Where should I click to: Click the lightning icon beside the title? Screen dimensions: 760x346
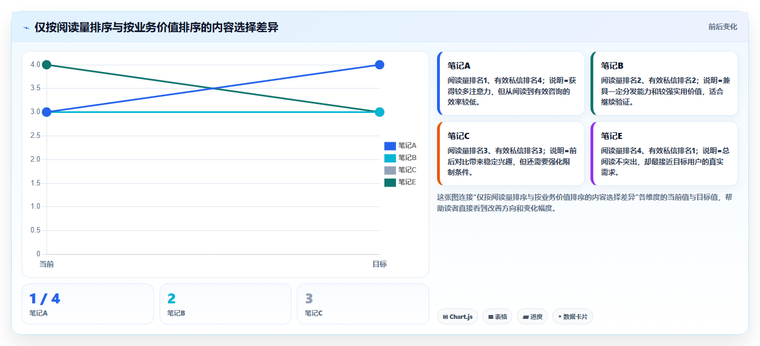click(x=26, y=28)
